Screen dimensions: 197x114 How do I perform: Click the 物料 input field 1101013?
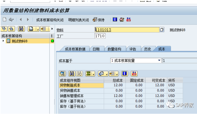pos(127,30)
